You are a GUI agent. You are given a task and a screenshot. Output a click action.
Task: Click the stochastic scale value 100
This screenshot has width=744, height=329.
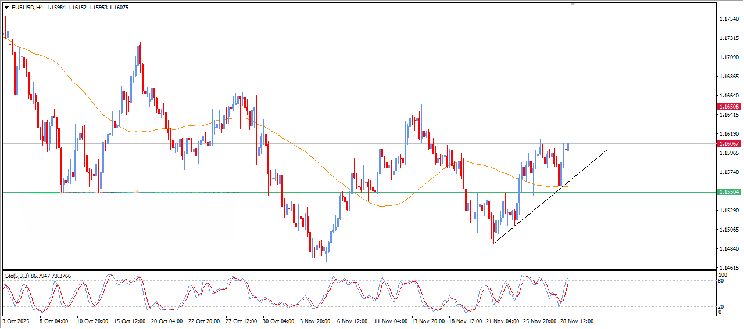[723, 274]
